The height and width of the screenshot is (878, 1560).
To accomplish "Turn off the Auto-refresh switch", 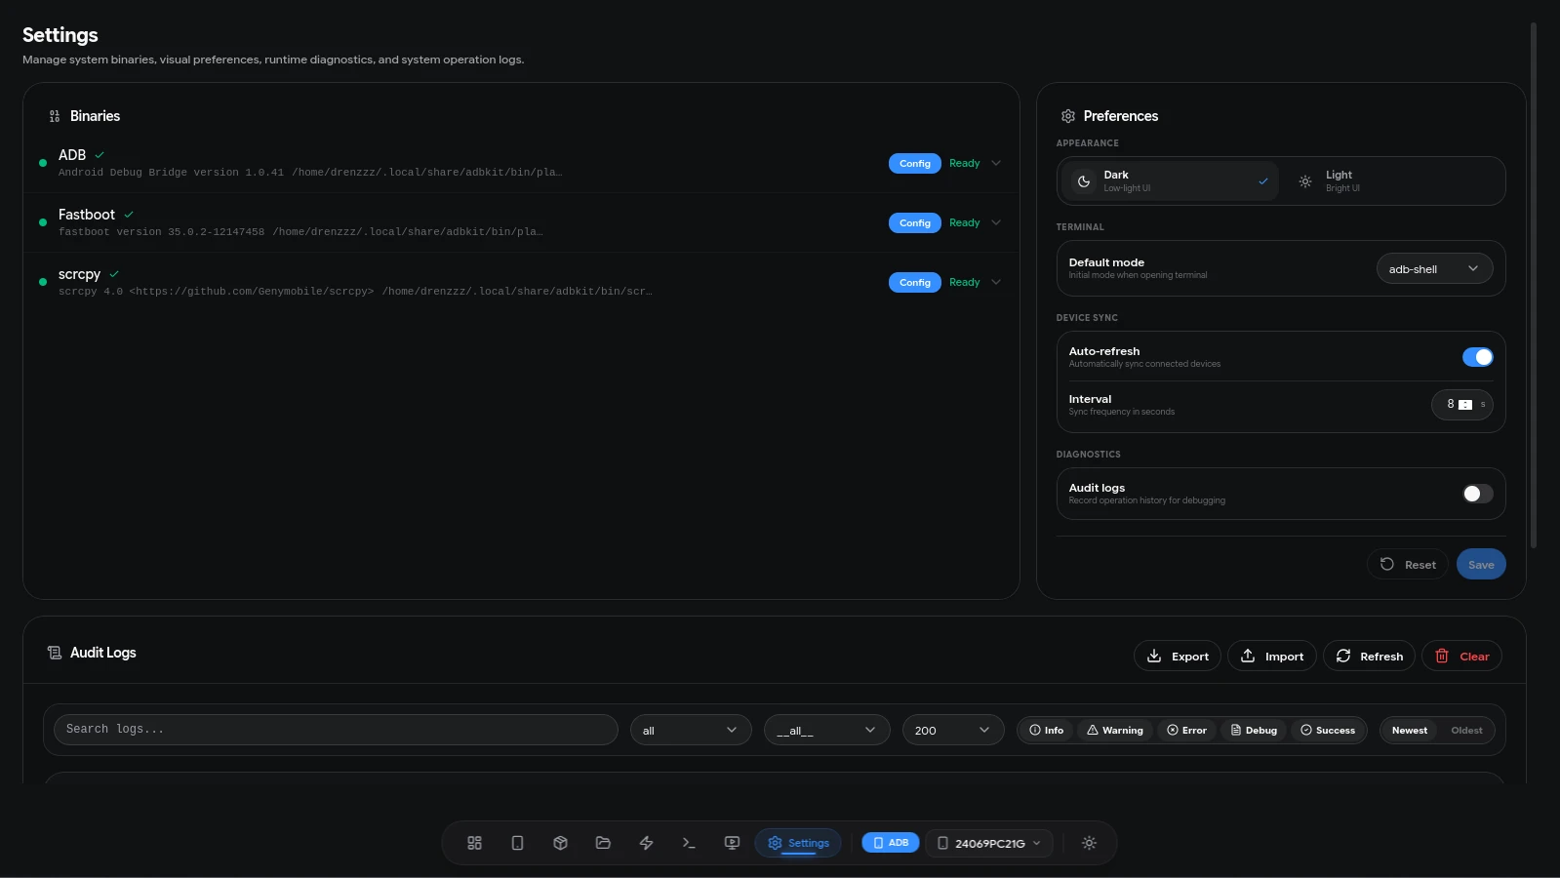I will (1477, 357).
